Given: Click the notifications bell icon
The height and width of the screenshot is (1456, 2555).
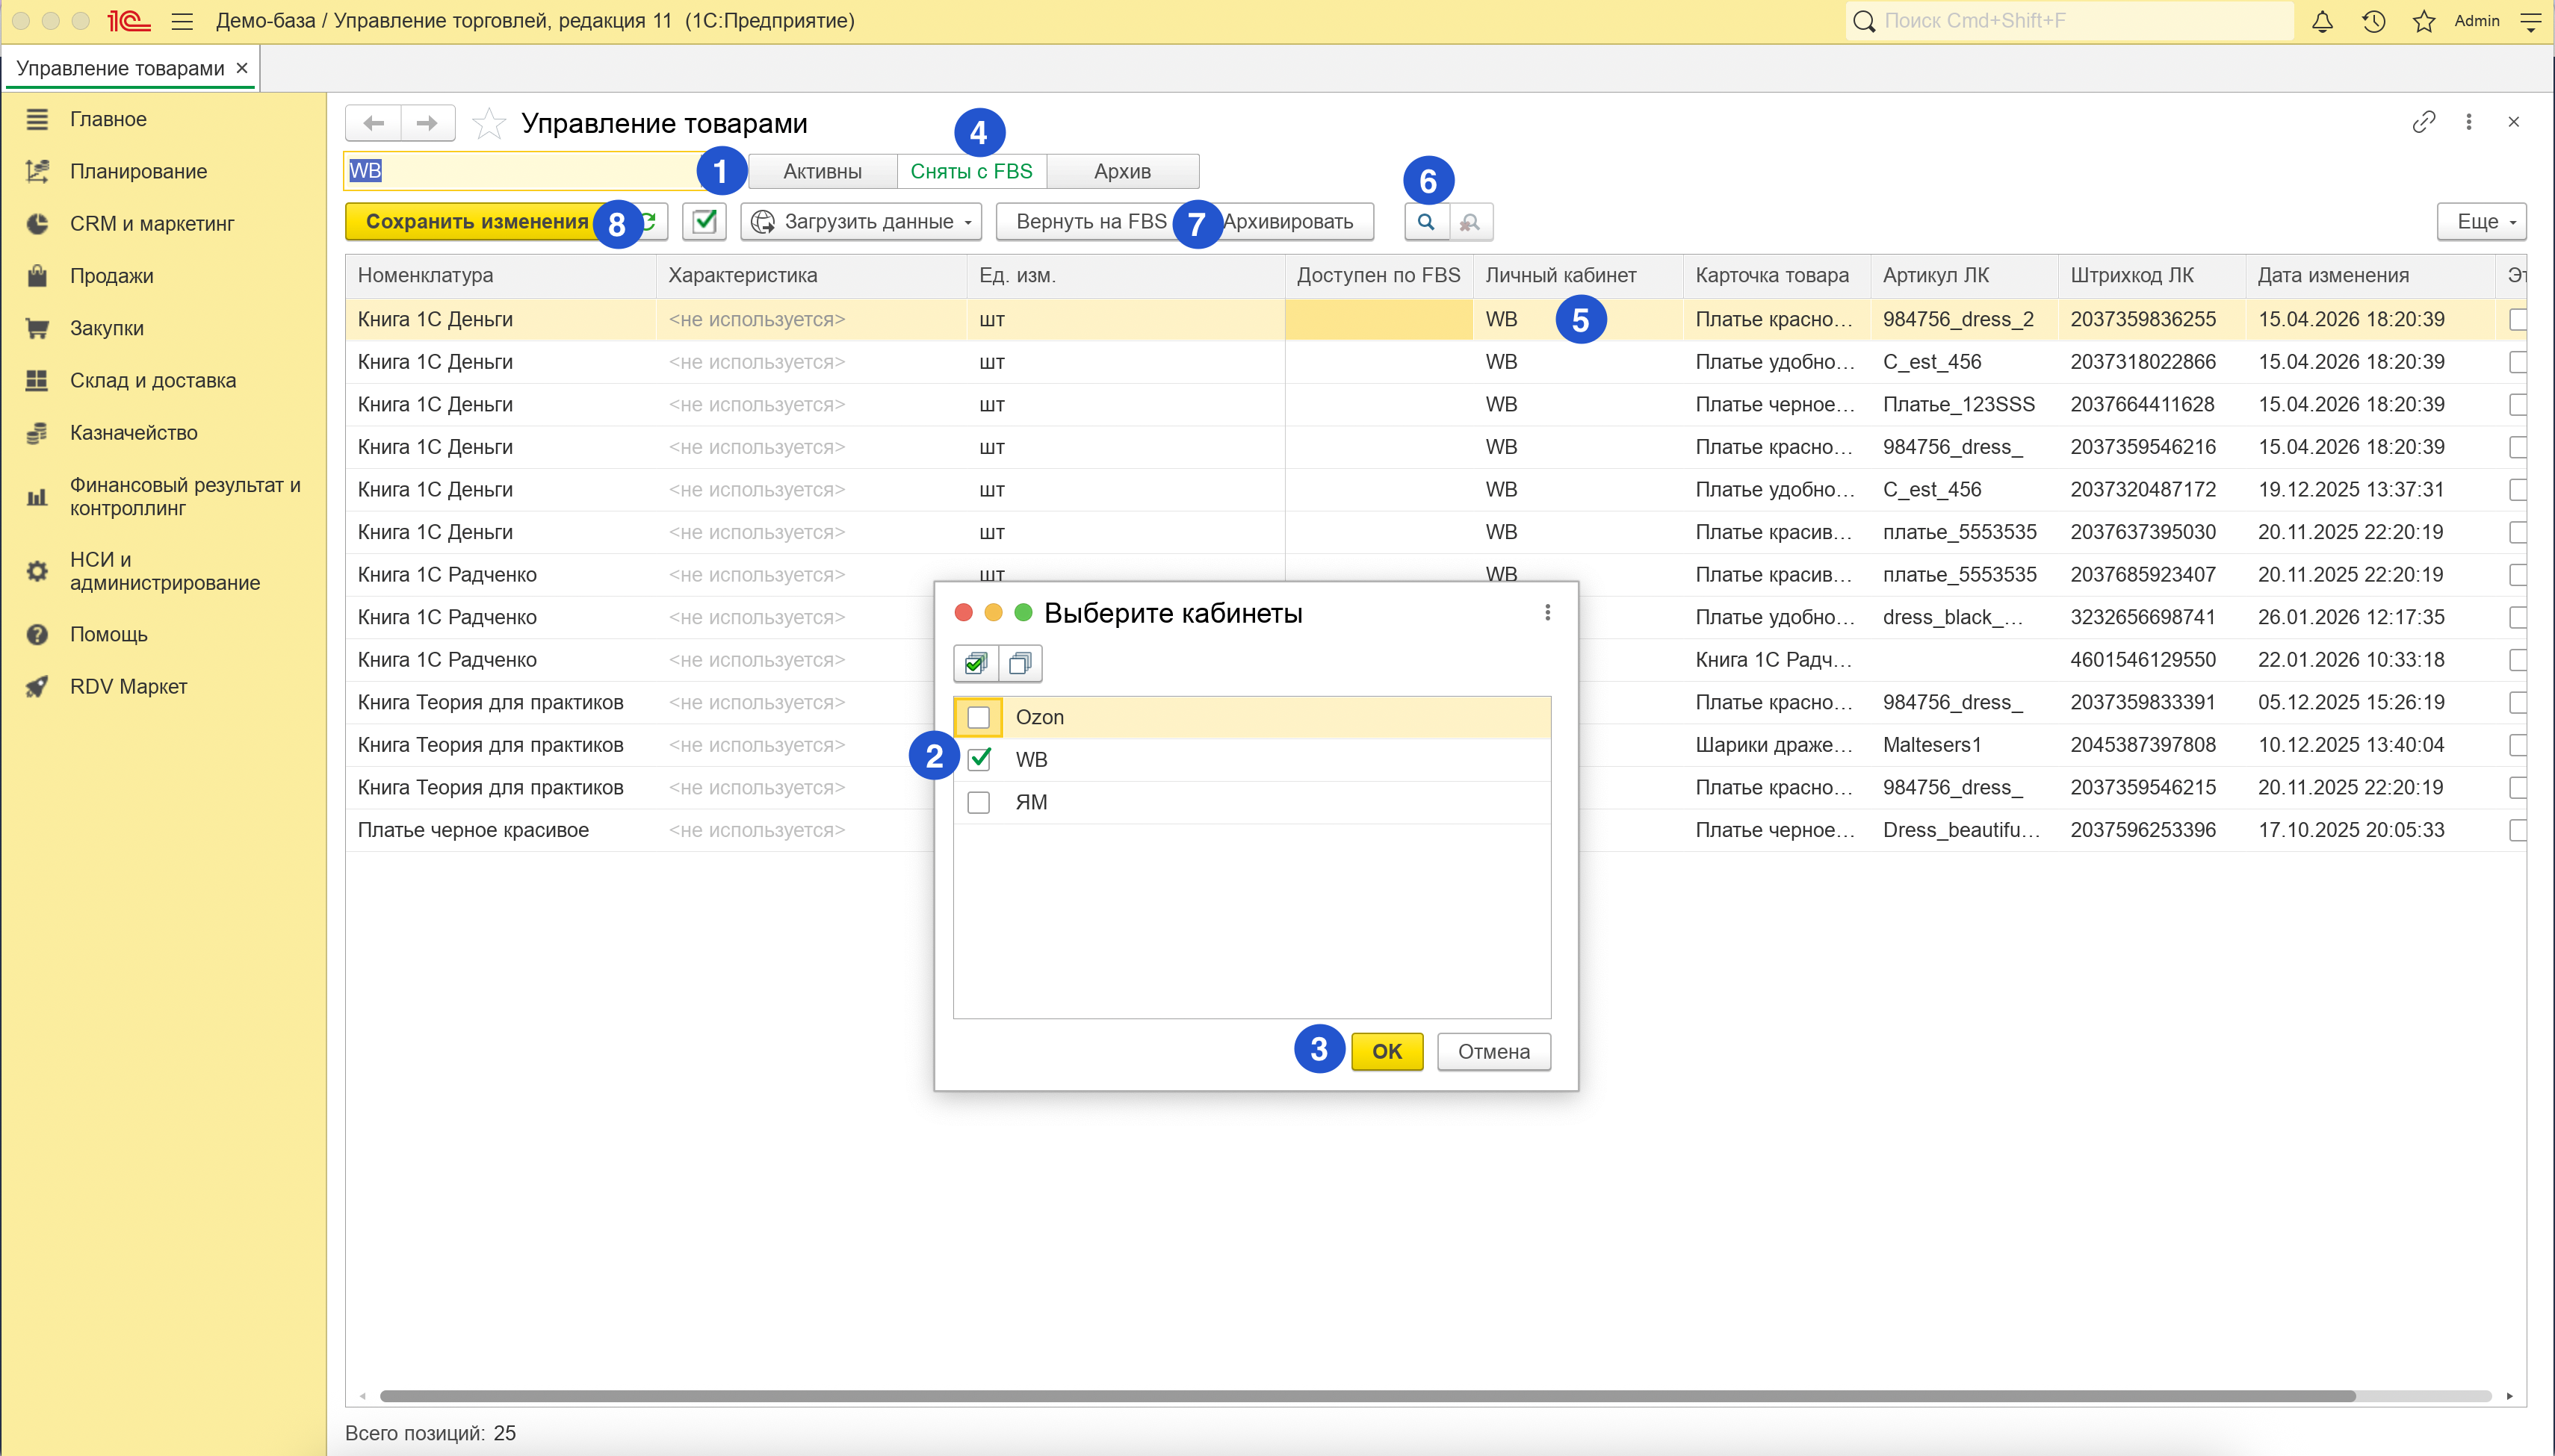Looking at the screenshot, I should click(2322, 21).
